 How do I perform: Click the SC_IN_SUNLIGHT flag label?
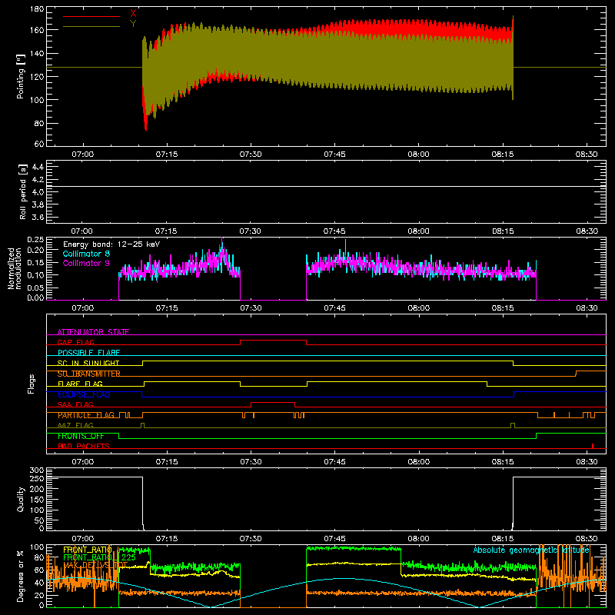[88, 363]
